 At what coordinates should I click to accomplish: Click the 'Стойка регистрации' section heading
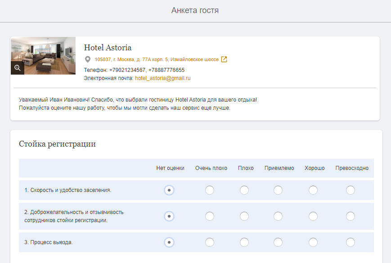[x=57, y=144]
